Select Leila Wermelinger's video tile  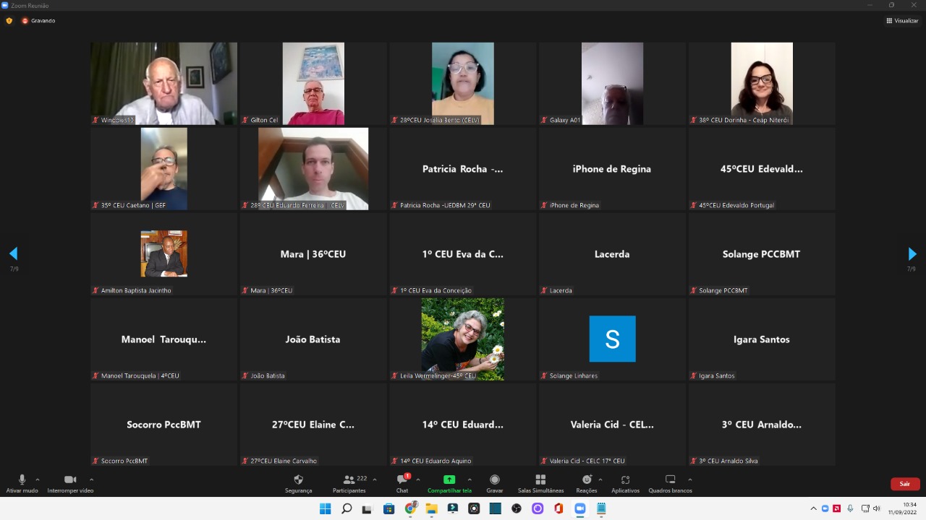(x=463, y=339)
